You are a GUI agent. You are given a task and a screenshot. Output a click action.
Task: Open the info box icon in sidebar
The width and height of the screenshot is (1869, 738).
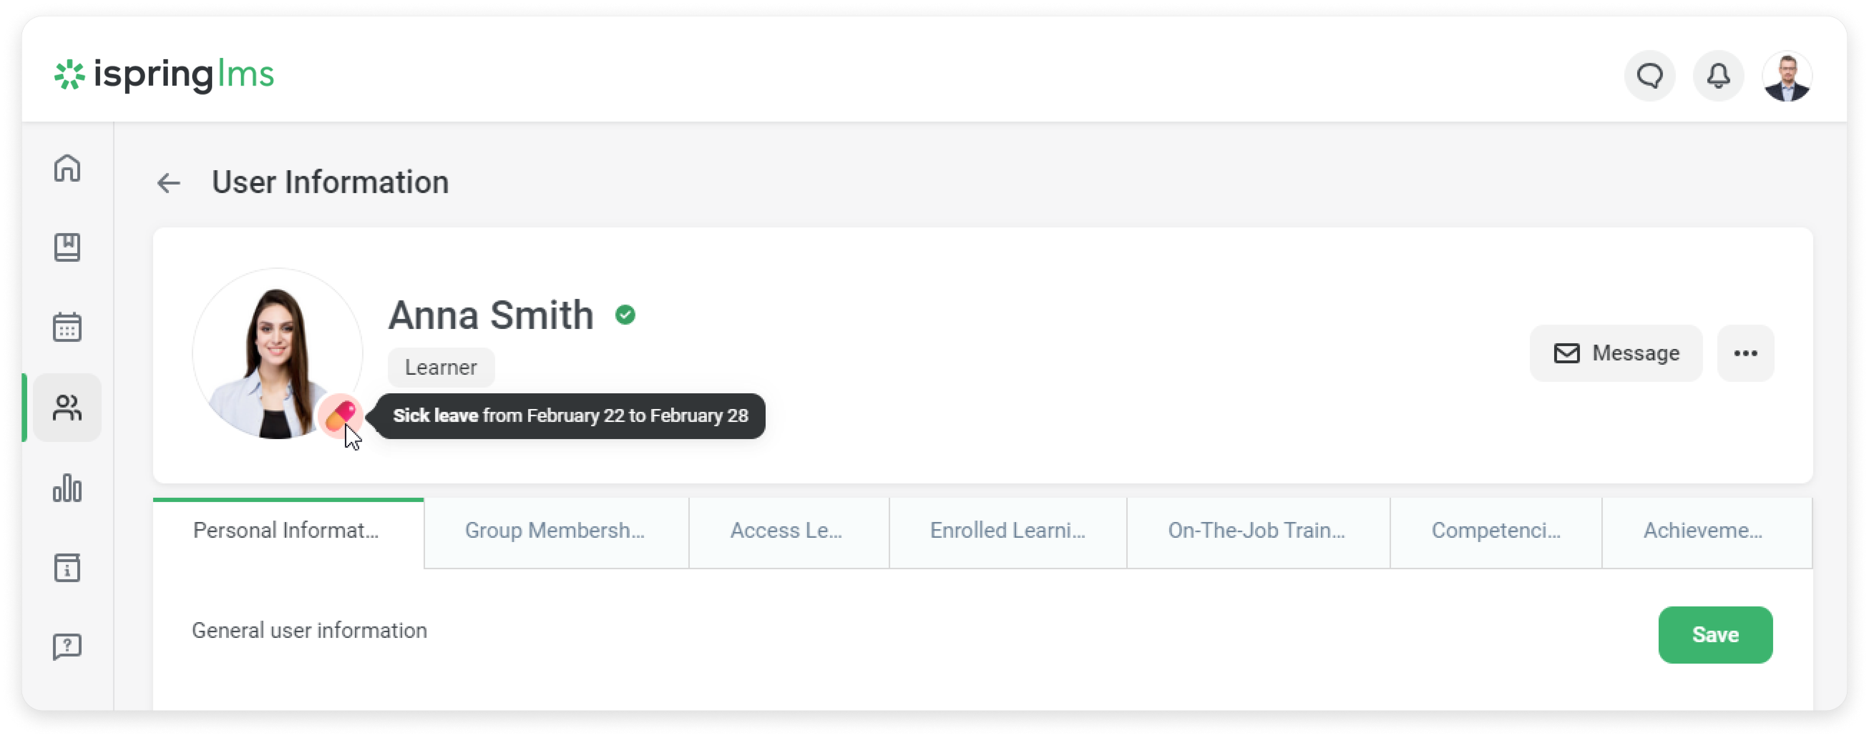(67, 568)
